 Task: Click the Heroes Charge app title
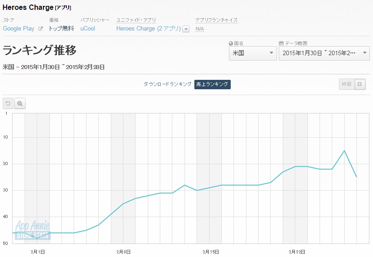click(x=28, y=7)
